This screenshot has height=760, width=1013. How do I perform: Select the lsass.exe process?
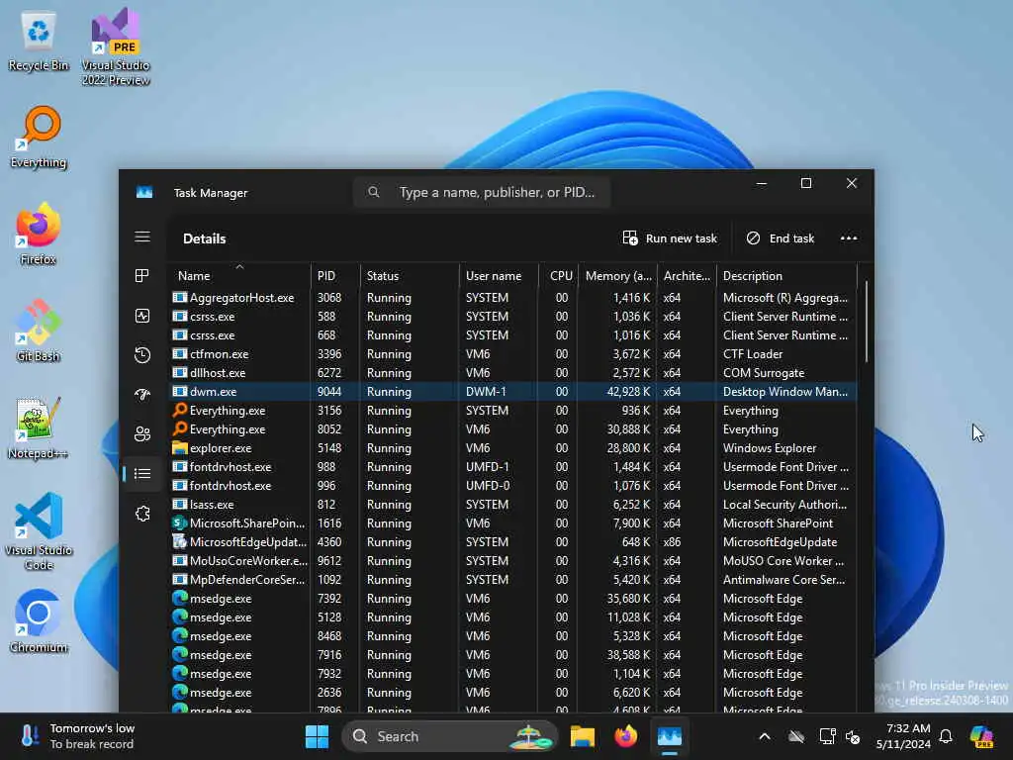coord(513,504)
